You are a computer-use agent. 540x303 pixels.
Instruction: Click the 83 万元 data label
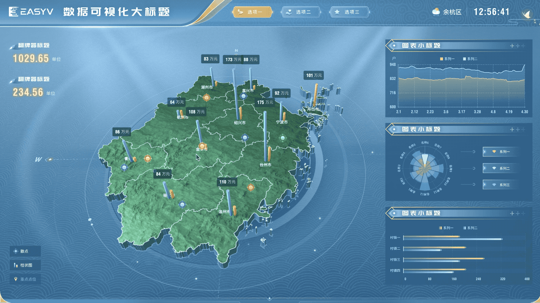point(211,59)
